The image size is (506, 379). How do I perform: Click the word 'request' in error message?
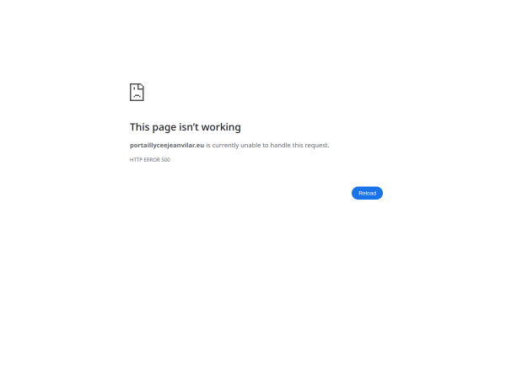(x=317, y=146)
